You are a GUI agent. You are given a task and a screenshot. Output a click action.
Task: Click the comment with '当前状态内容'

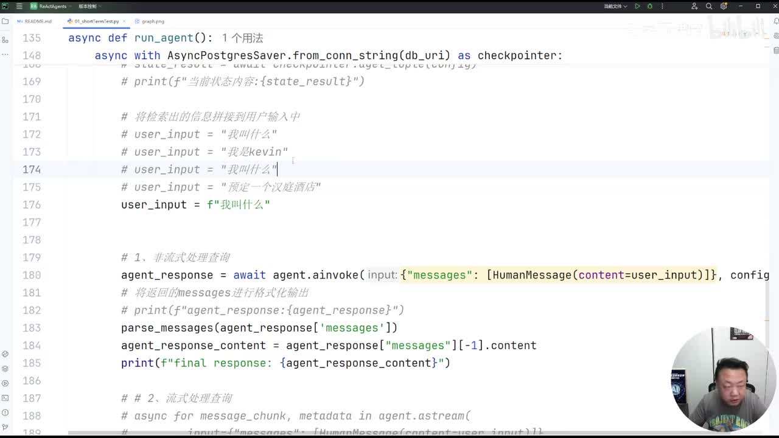pyautogui.click(x=243, y=81)
